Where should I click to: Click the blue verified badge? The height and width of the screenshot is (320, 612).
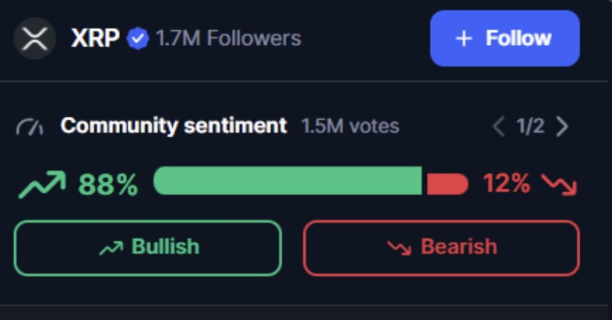point(139,39)
